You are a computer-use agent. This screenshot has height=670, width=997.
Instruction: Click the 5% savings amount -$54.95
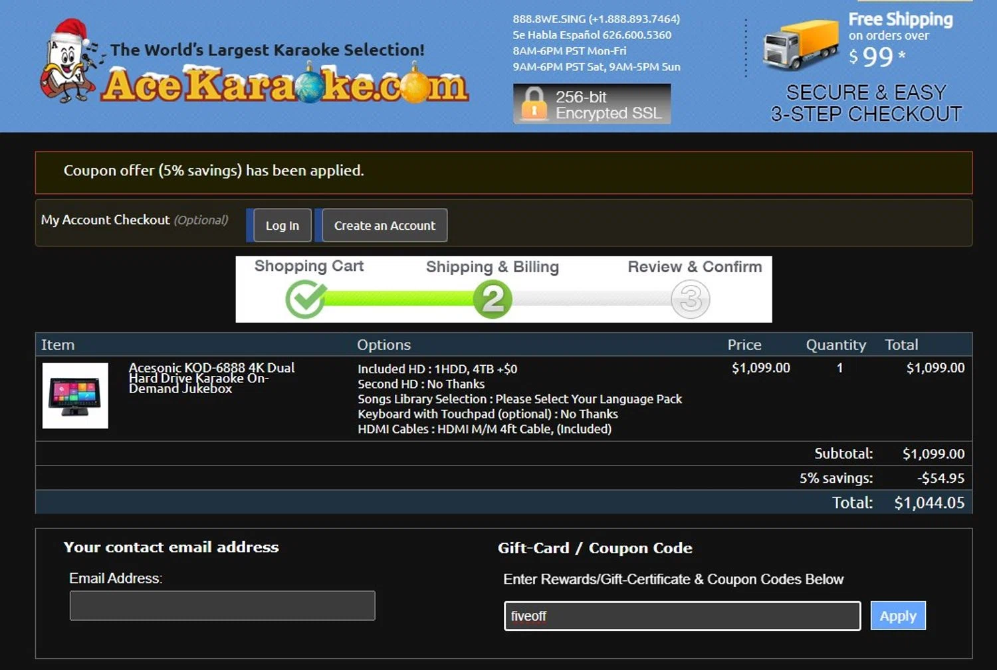point(941,478)
